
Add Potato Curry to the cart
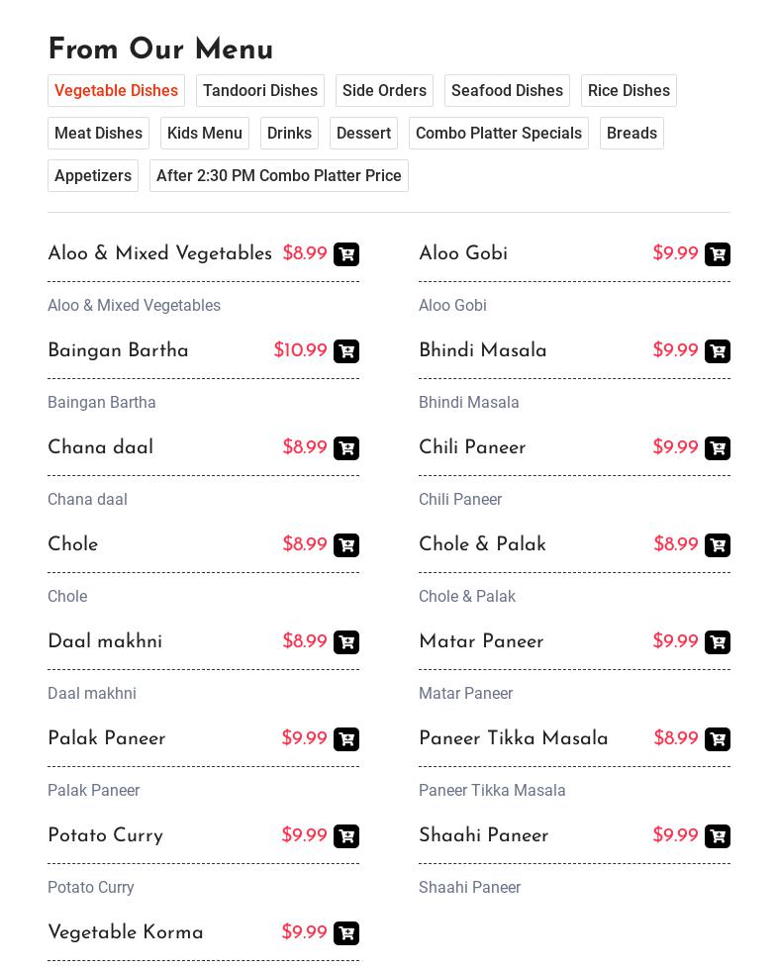346,836
